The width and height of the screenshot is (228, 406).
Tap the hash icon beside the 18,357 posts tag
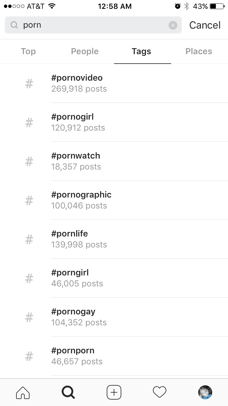click(29, 161)
